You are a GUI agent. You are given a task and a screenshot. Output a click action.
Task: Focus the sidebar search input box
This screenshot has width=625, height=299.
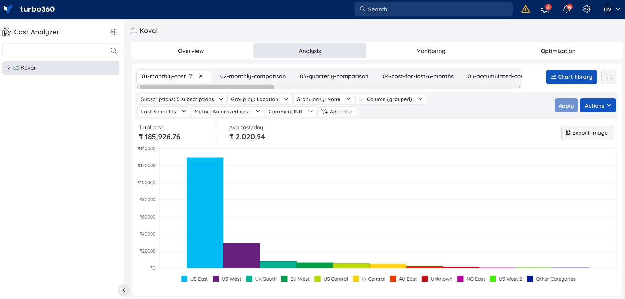coord(62,50)
